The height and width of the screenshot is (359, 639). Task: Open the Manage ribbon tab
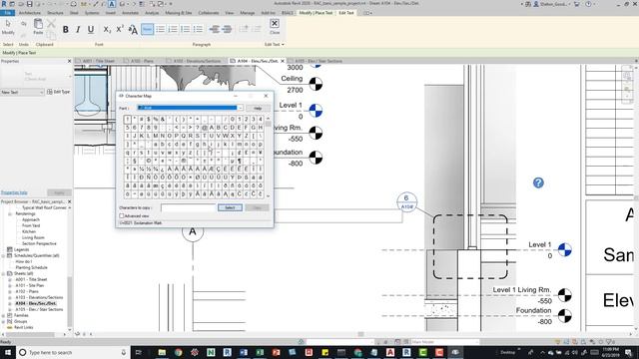247,13
